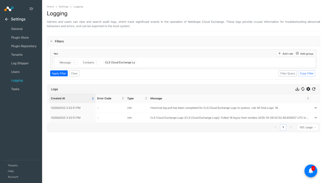Click the Clear filter button
Viewport: 325px width, 183px height.
tap(74, 74)
